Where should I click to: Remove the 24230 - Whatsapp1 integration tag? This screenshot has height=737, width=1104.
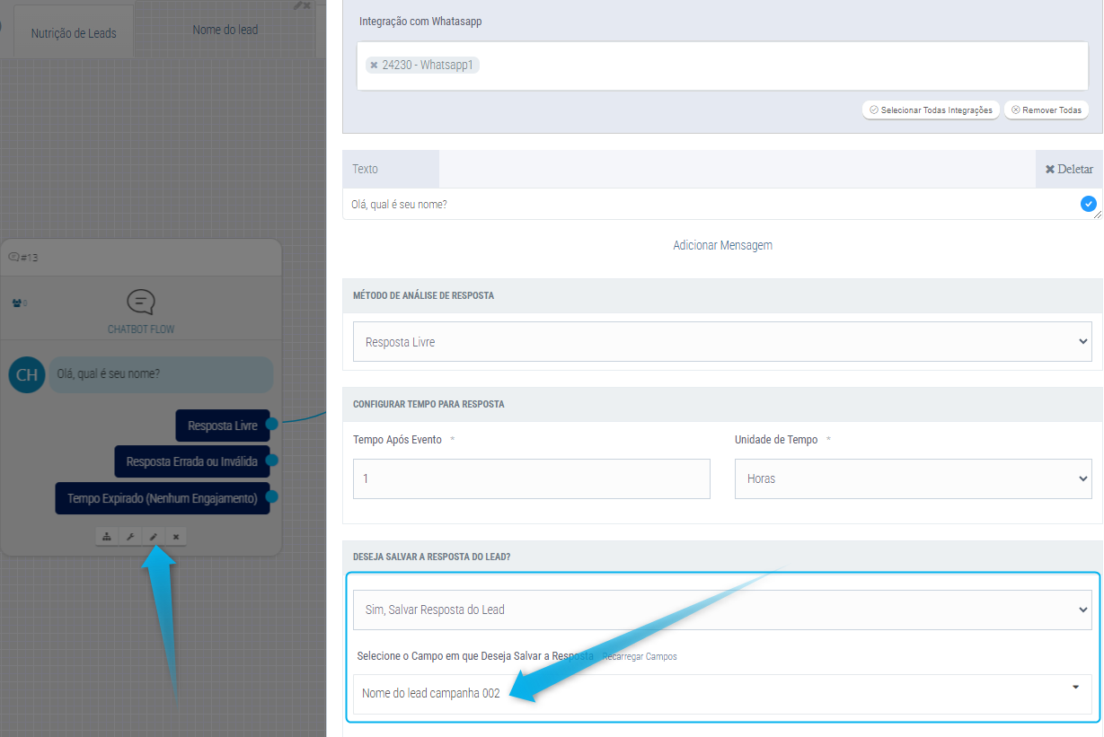[374, 66]
